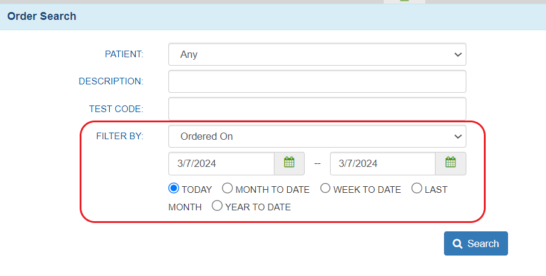The image size is (546, 276).
Task: Enable the YEAR TO DATE radio button
Action: coord(217,206)
